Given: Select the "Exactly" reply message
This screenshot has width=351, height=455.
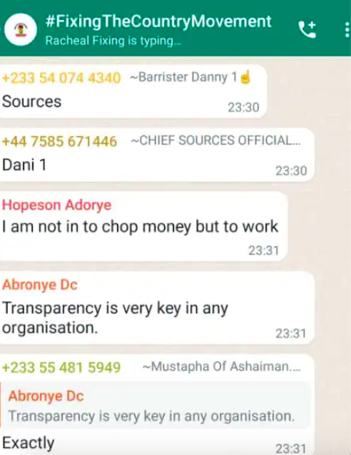Looking at the screenshot, I should [28, 443].
